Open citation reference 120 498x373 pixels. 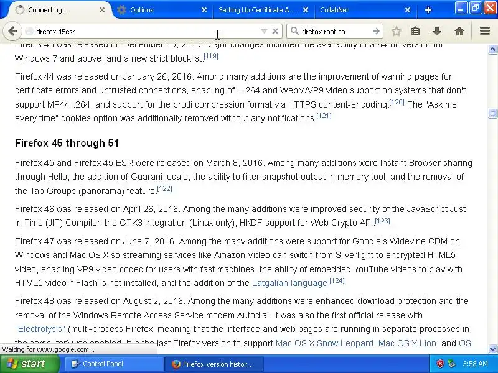[x=397, y=102]
